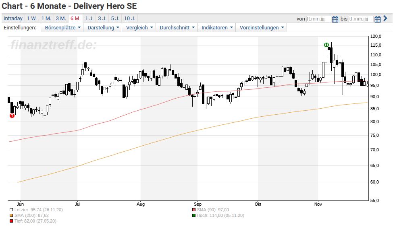Click the 55,0 price axis label
The height and width of the screenshot is (227, 397).
(x=375, y=200)
